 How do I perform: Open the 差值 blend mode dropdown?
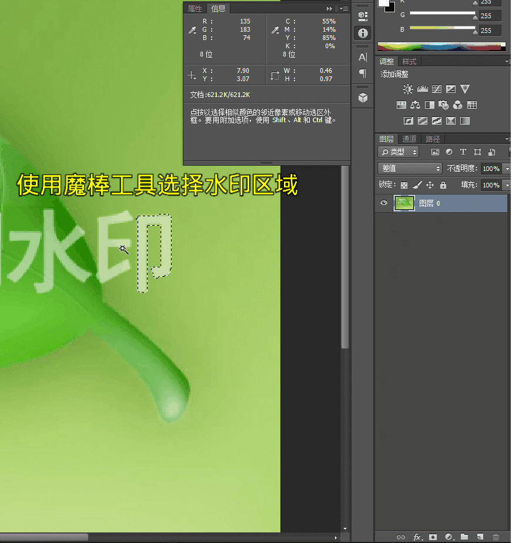pos(409,169)
